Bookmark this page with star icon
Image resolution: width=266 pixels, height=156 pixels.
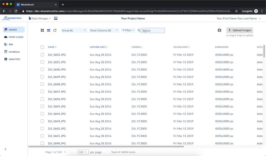[236, 11]
